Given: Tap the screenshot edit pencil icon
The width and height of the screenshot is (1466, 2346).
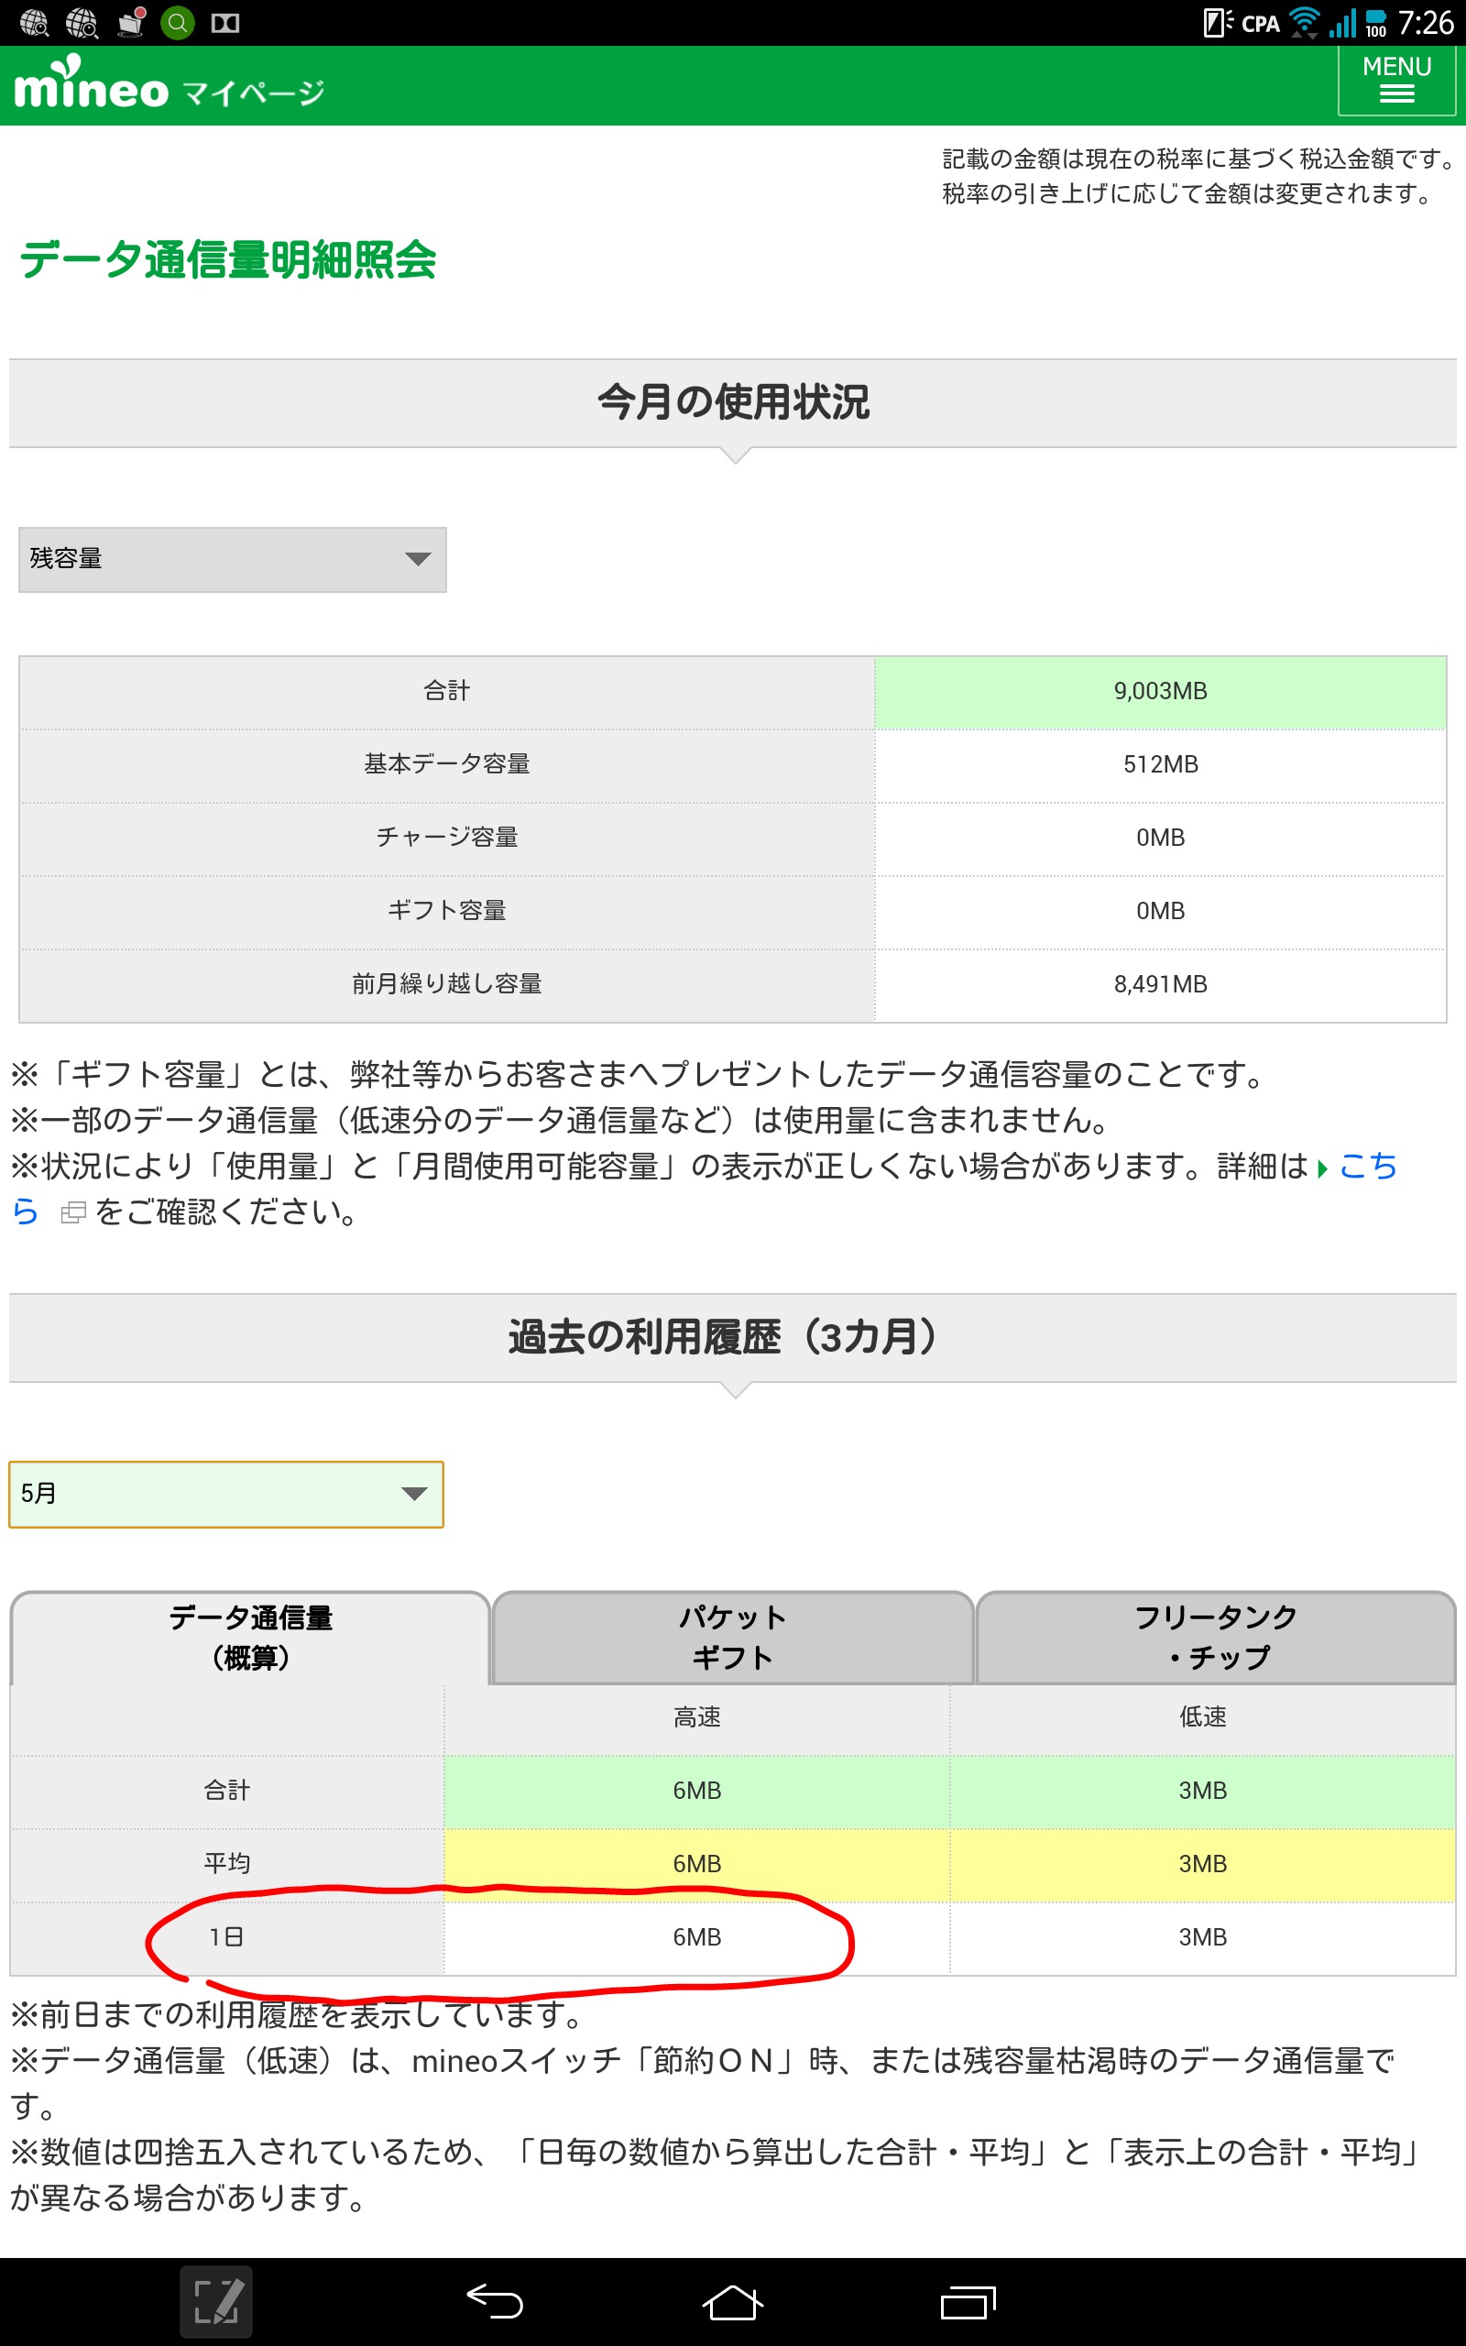Looking at the screenshot, I should [x=216, y=2301].
